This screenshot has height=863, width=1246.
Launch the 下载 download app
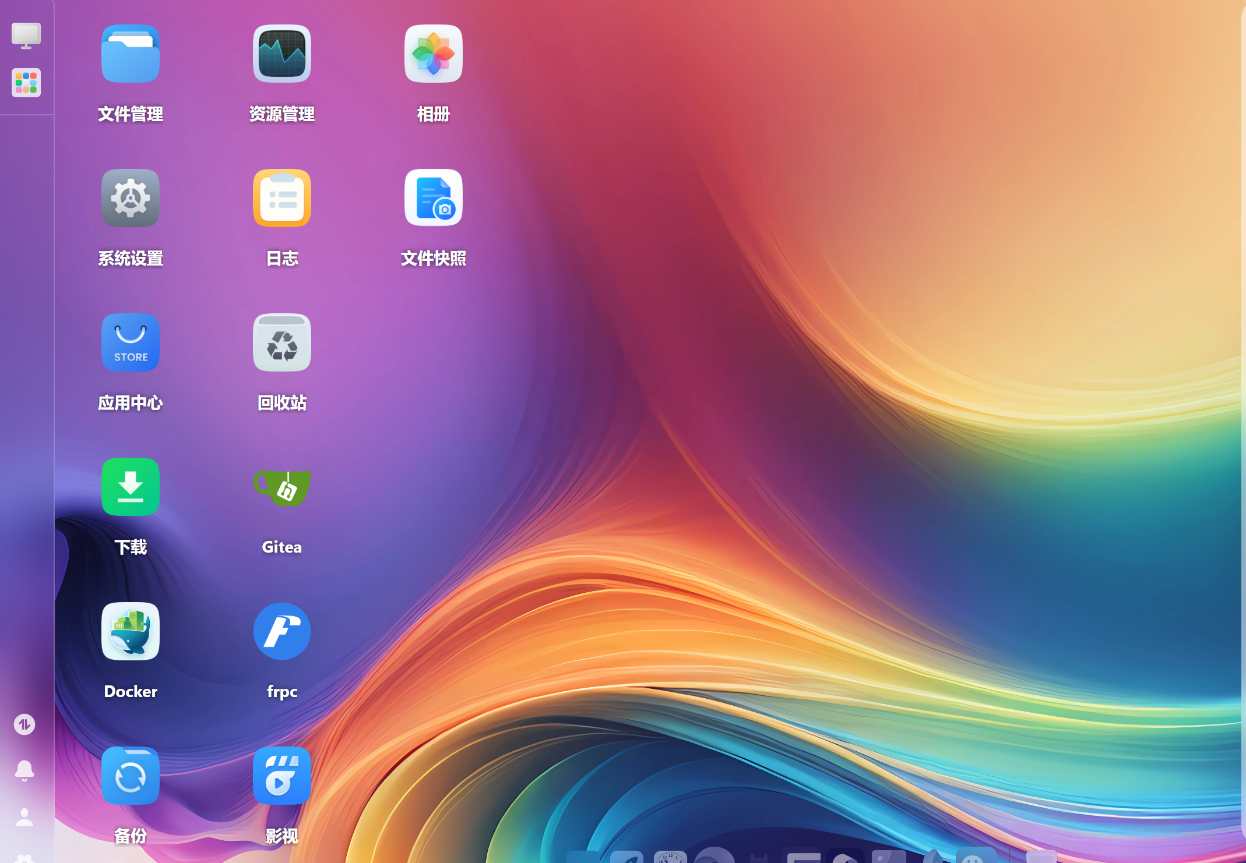130,487
